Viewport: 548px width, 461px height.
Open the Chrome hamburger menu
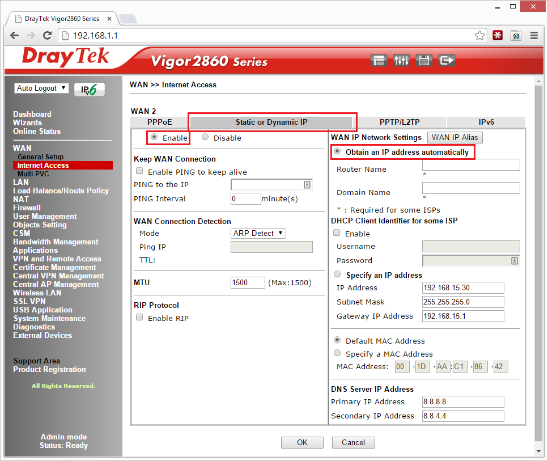coord(534,35)
